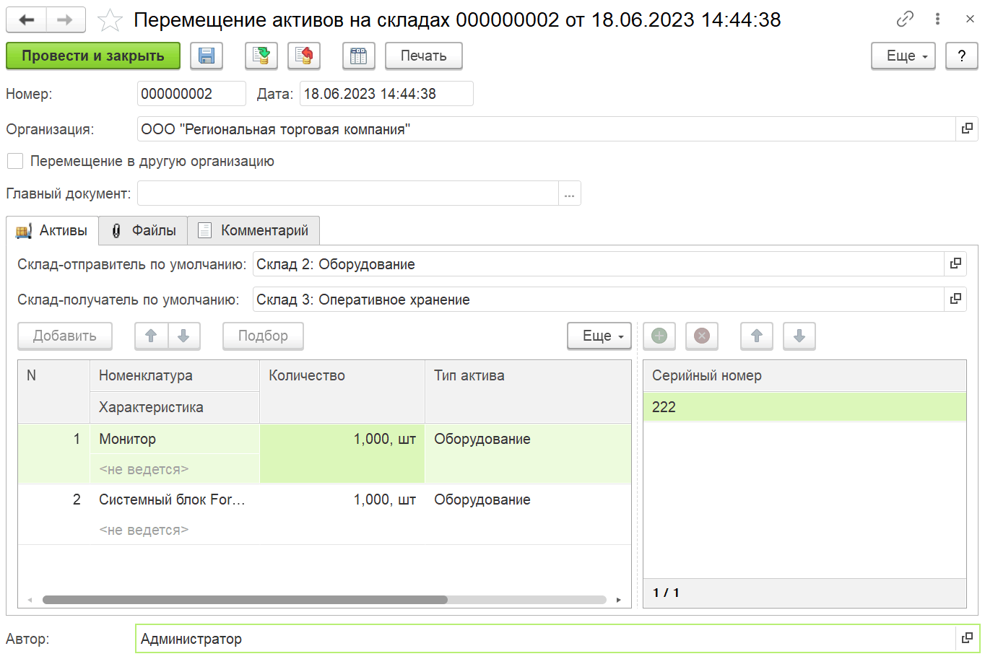The height and width of the screenshot is (659, 985).
Task: Delete serial number with red cross icon
Action: point(702,336)
